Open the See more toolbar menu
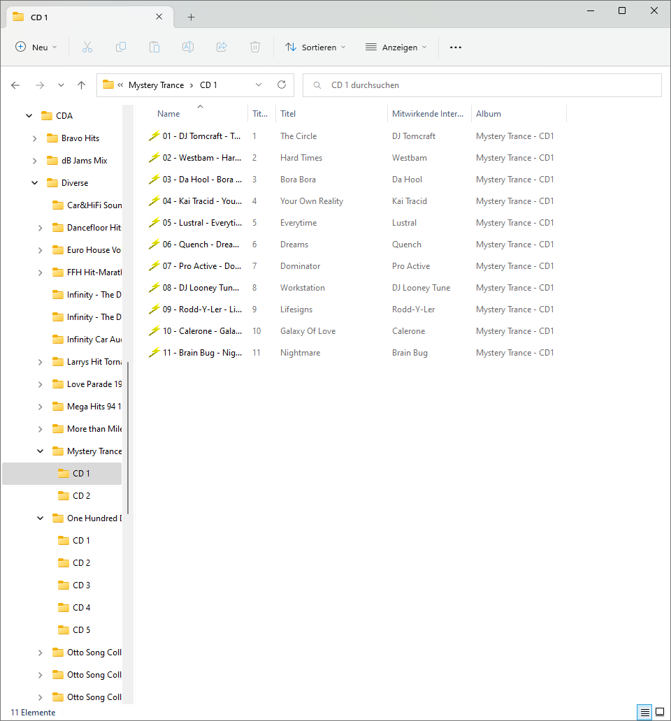This screenshot has height=721, width=671. (456, 47)
